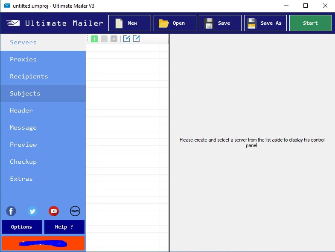Open the Checkup section
335x252 pixels.
tap(43, 162)
